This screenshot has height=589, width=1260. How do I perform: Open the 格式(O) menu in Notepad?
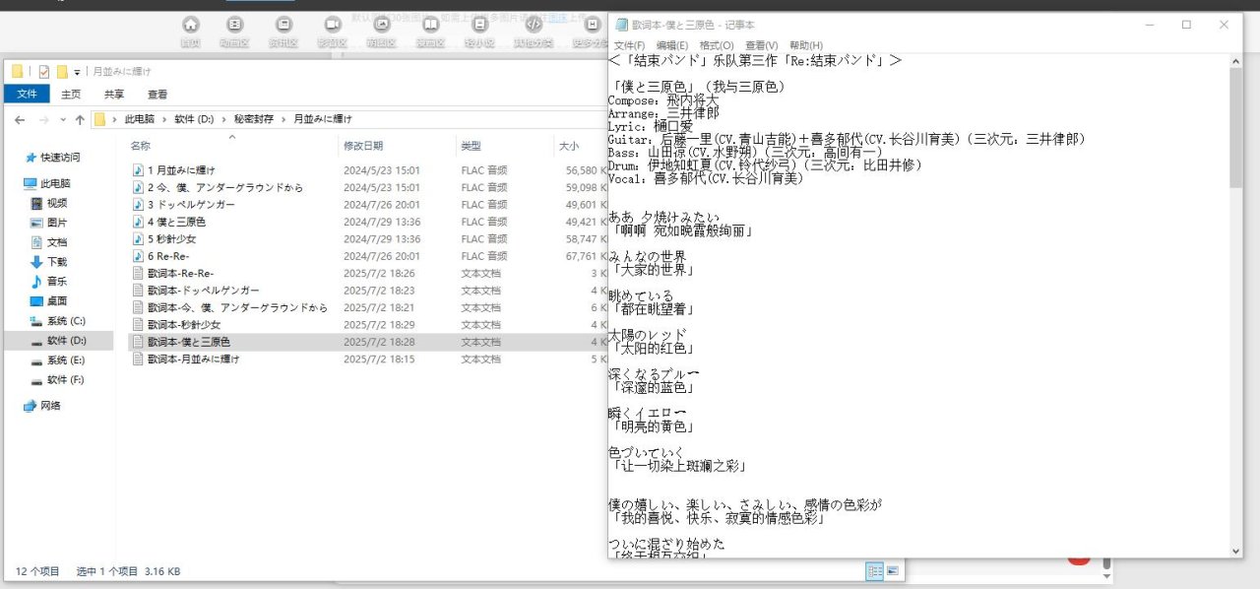(716, 45)
